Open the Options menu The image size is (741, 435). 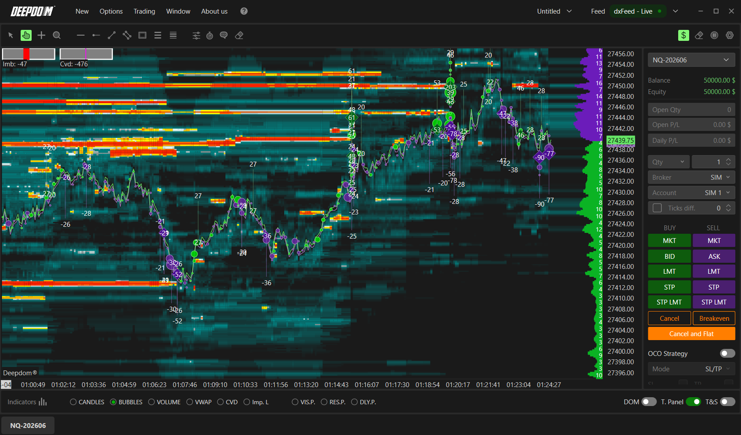pos(111,11)
